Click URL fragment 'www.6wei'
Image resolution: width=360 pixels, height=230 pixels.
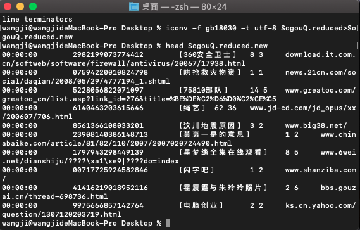[x=338, y=152]
